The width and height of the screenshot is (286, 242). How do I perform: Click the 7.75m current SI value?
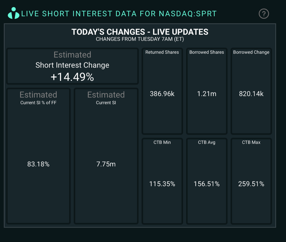point(106,164)
